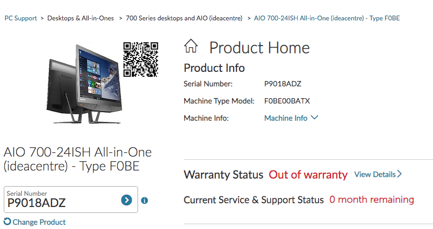Open Machine Info details link

coord(286,118)
